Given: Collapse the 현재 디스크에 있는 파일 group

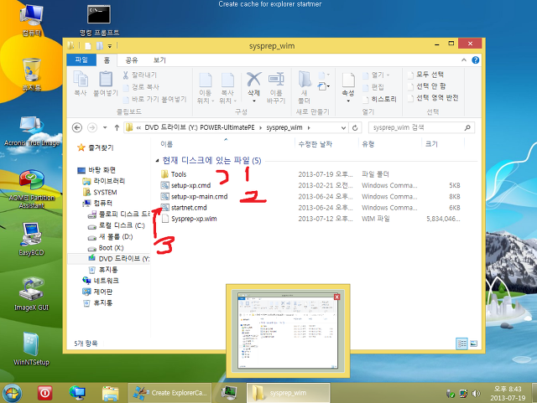Looking at the screenshot, I should pos(157,161).
